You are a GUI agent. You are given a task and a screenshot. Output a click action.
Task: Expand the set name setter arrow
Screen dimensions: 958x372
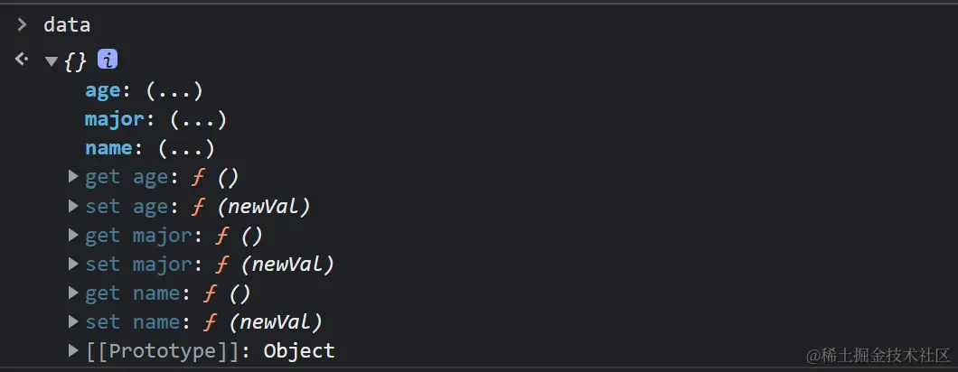pyautogui.click(x=73, y=321)
